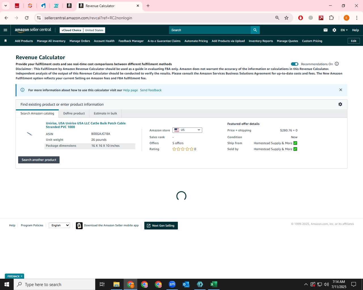Open vCloud Choice United States selector
This screenshot has height=290, width=363.
click(83, 30)
